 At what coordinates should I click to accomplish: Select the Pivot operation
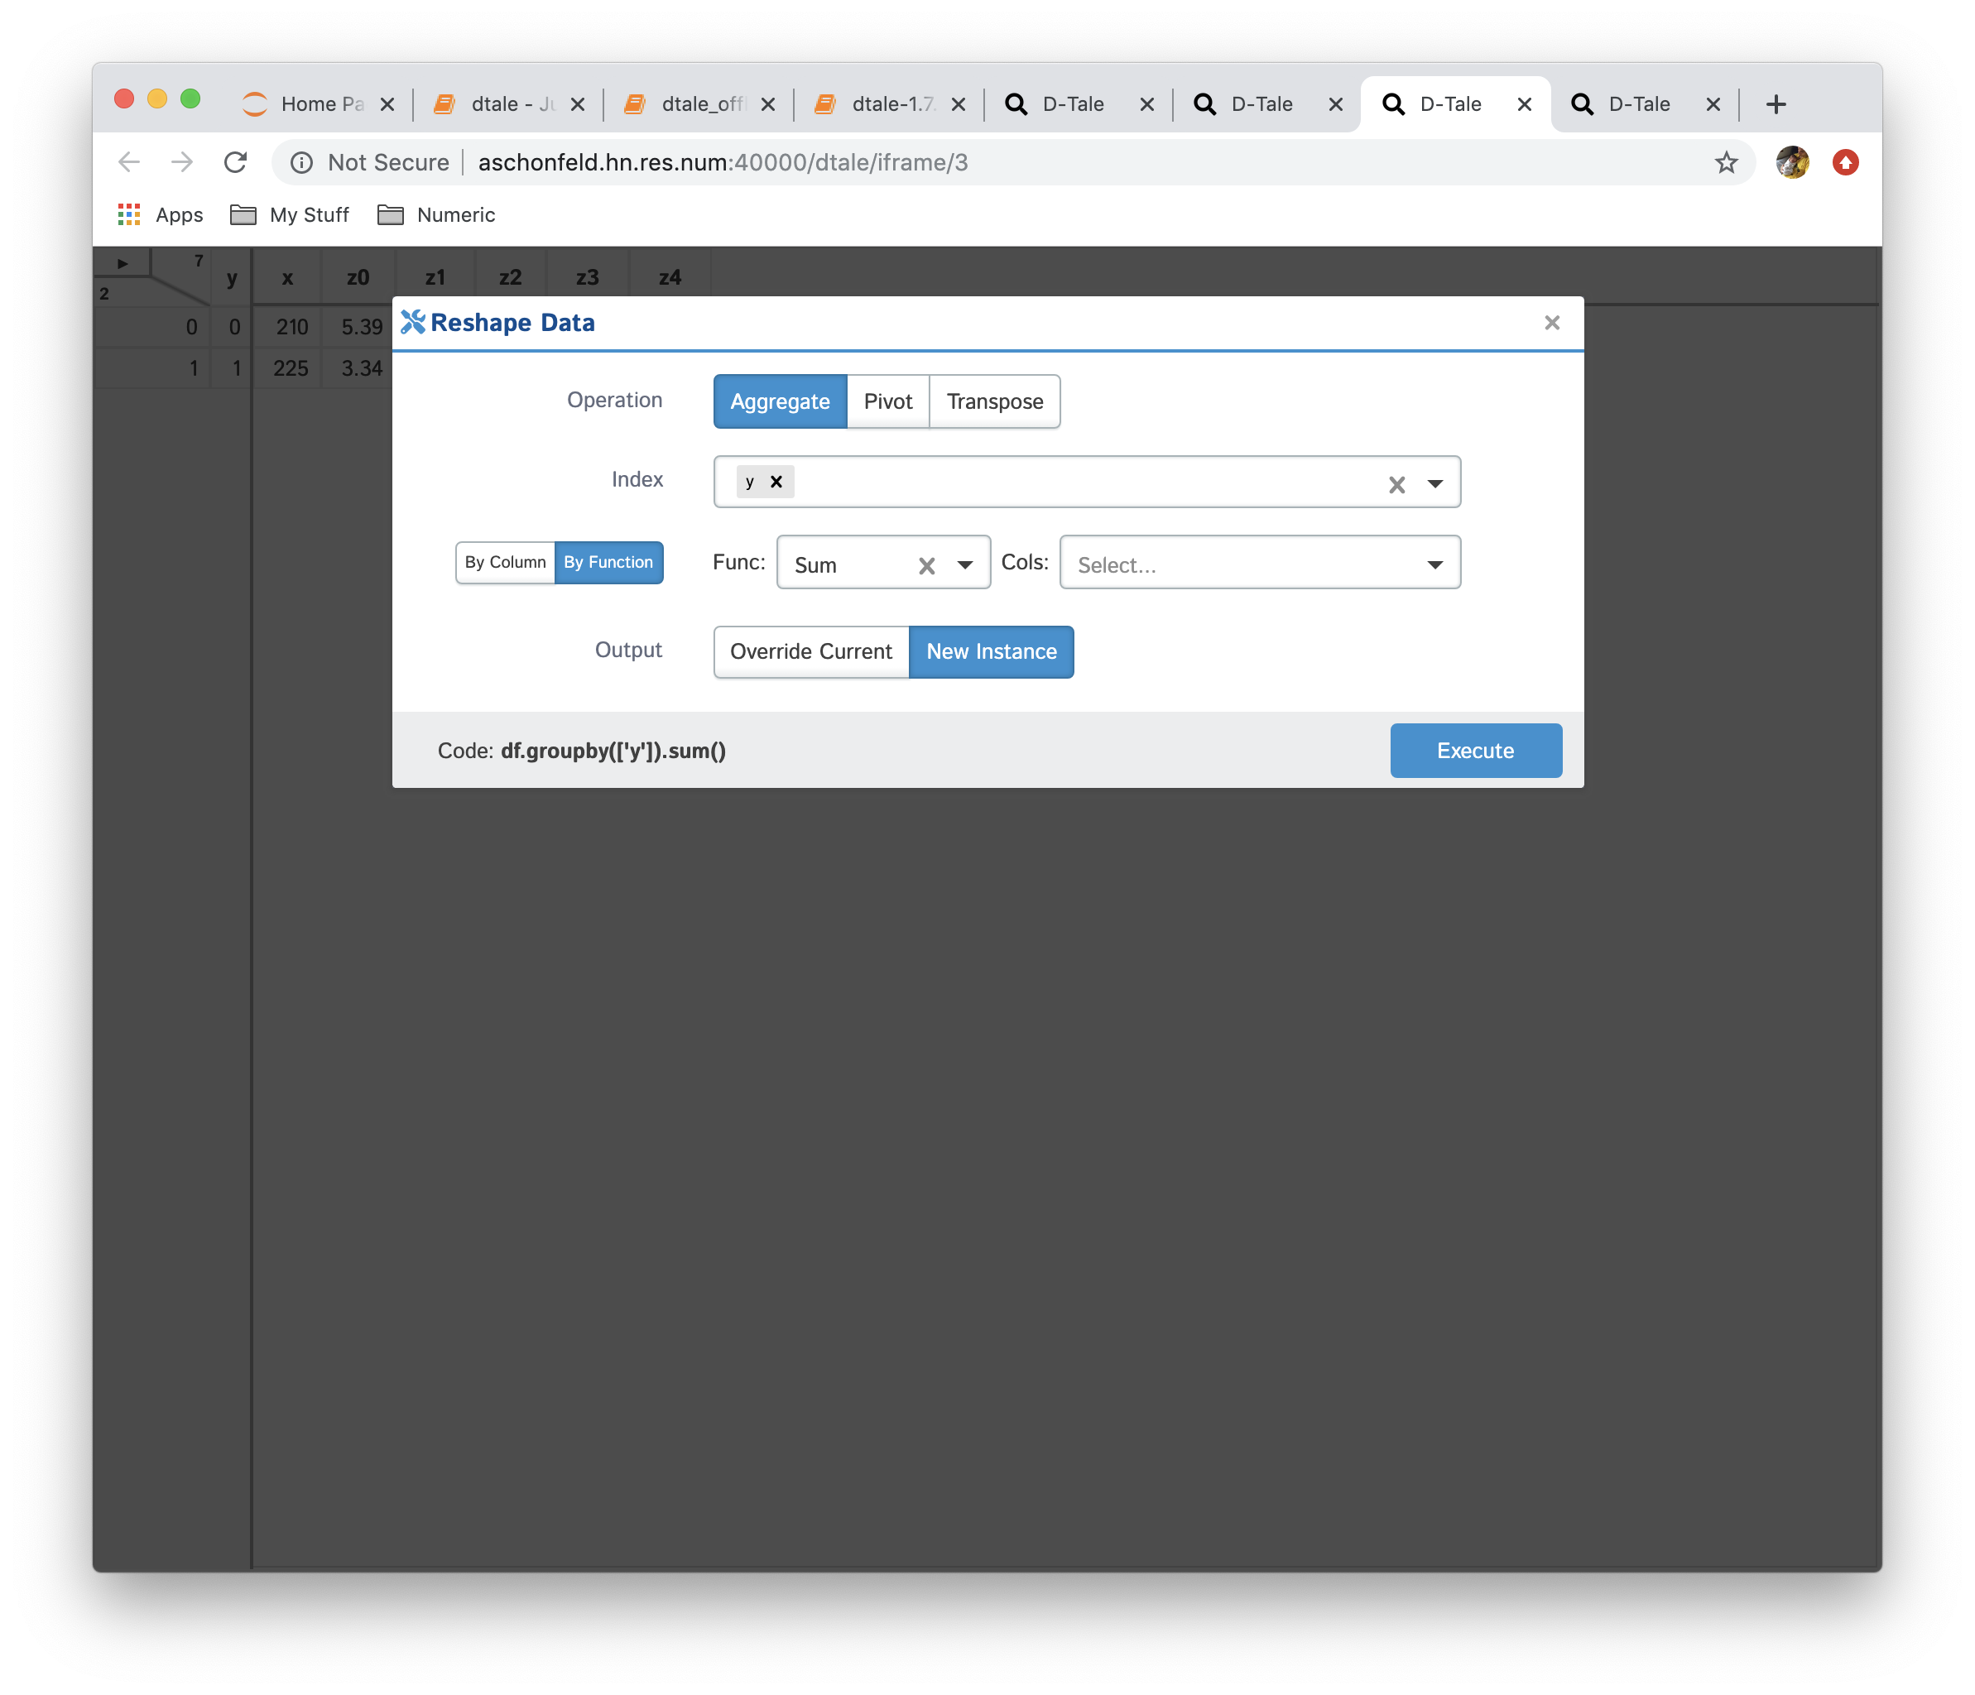coord(887,401)
